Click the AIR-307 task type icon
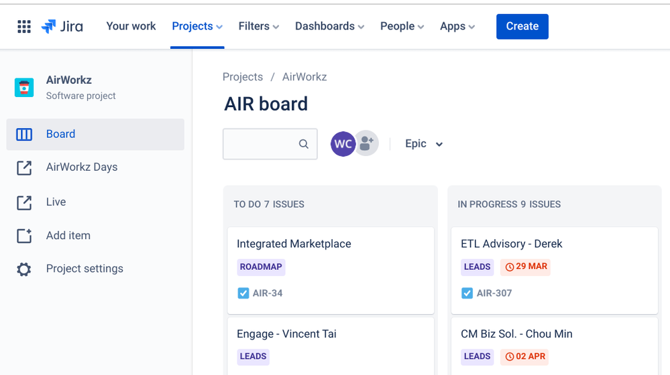Viewport: 670px width, 375px height. [467, 293]
